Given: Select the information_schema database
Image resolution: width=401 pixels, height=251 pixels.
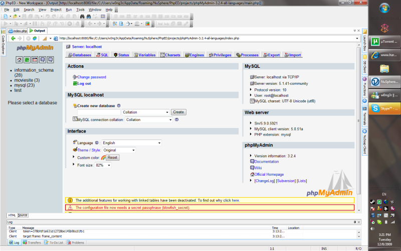Looking at the screenshot, I should 34,72.
